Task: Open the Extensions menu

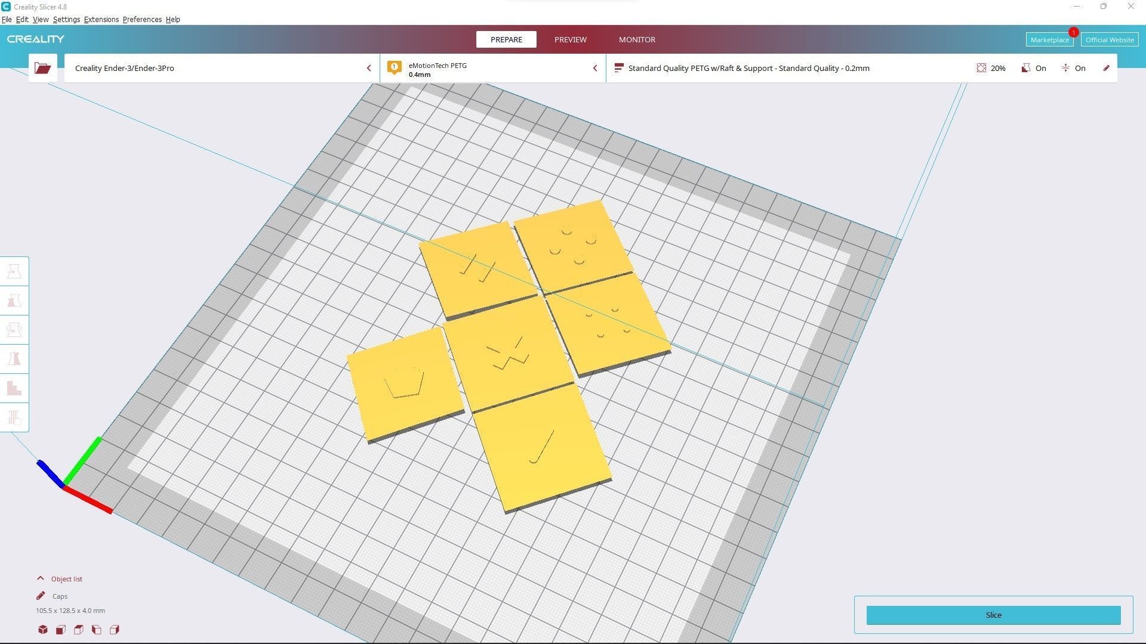Action: (101, 20)
